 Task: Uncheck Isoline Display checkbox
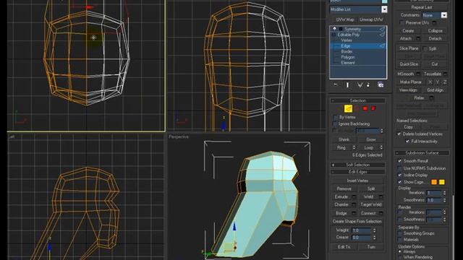tap(400, 175)
